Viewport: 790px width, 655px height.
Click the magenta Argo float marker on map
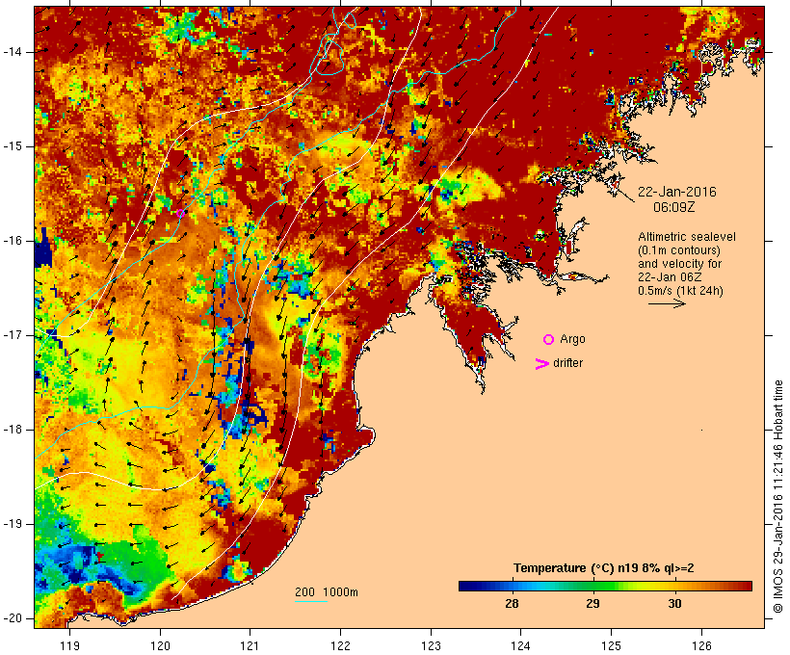point(180,213)
